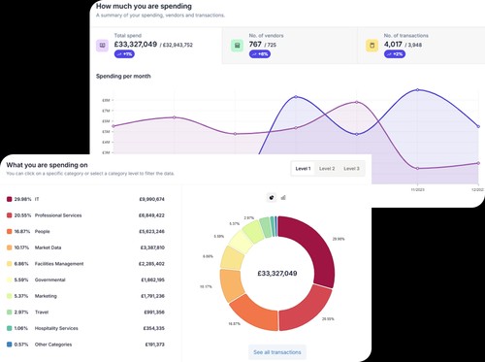Click the transactions +2% trend badge
Screen dimensions: 485x362
click(395, 54)
